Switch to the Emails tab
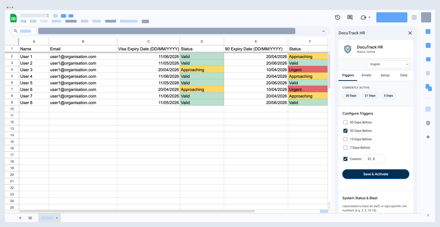The width and height of the screenshot is (440, 227). (x=366, y=75)
